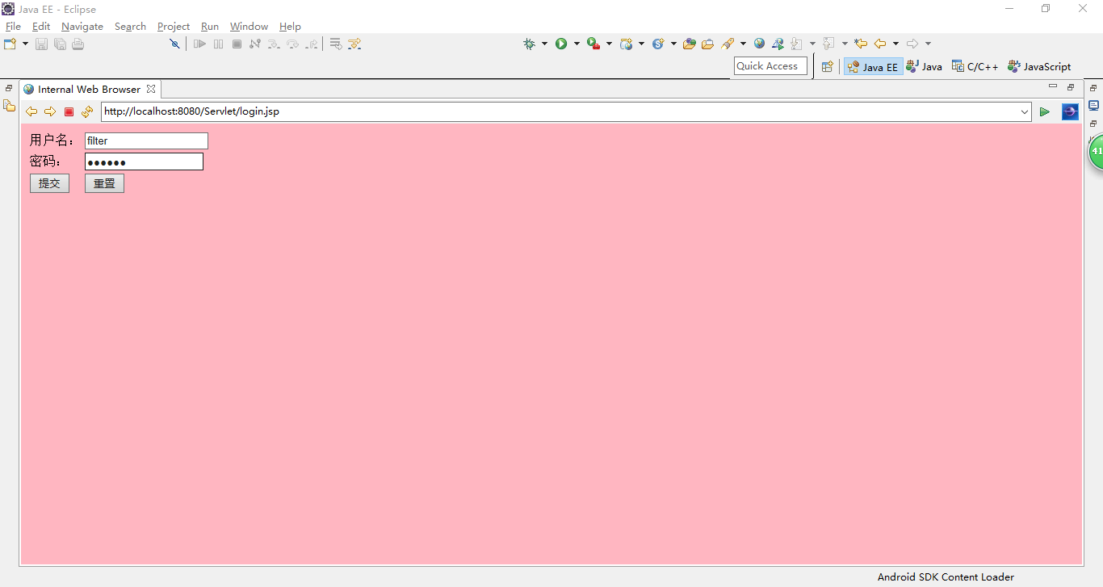Click the green Run button icon
This screenshot has height=587, width=1103.
(x=561, y=44)
